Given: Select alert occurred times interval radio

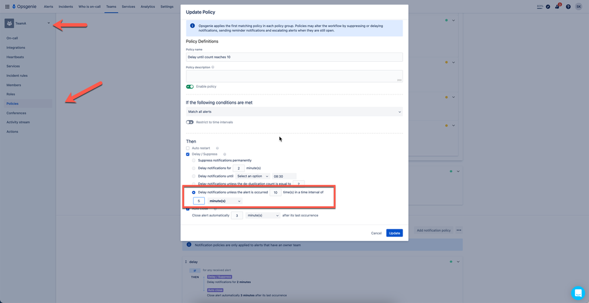Looking at the screenshot, I should pos(194,192).
